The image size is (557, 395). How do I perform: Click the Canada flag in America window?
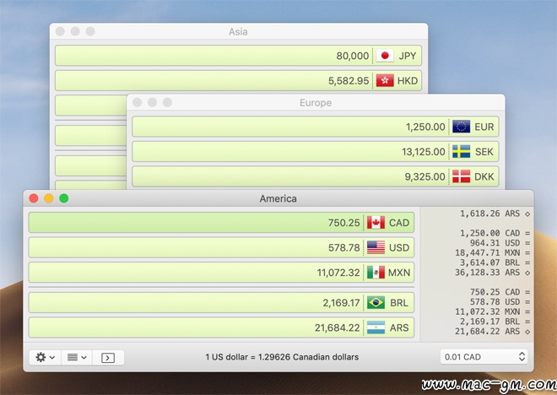(x=376, y=222)
